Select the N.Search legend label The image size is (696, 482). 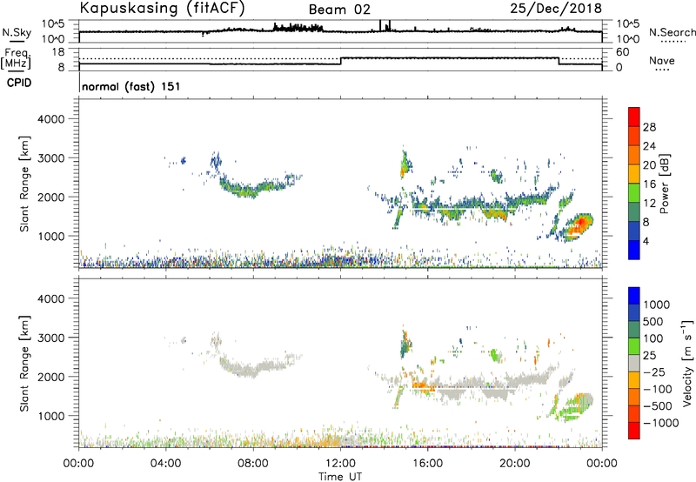point(672,32)
